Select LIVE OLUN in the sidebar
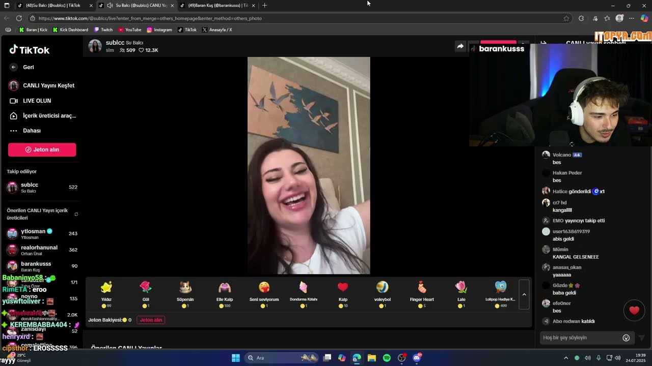The height and width of the screenshot is (366, 652). pos(31,101)
